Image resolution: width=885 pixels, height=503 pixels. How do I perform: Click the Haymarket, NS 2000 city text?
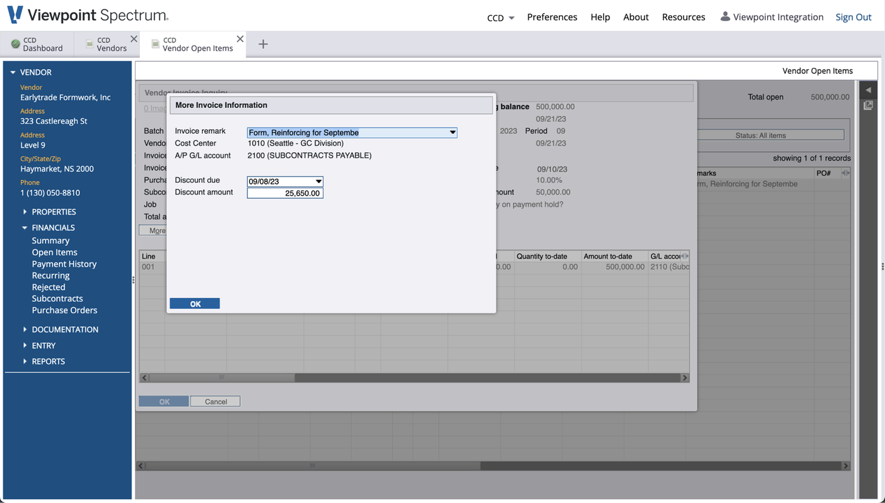pyautogui.click(x=57, y=169)
